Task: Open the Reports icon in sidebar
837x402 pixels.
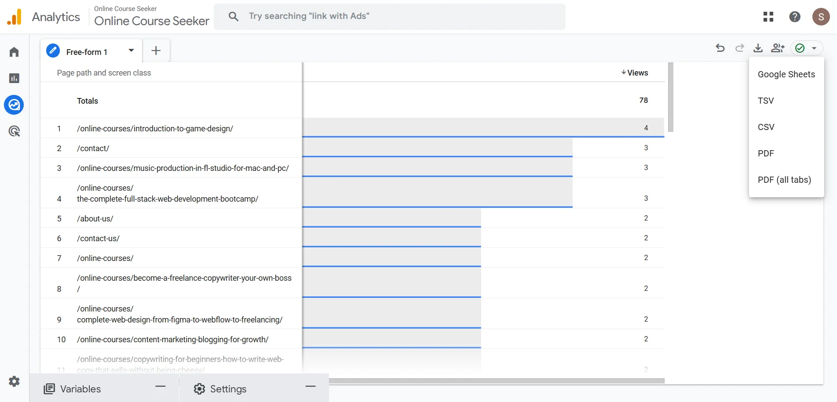Action: pos(14,78)
